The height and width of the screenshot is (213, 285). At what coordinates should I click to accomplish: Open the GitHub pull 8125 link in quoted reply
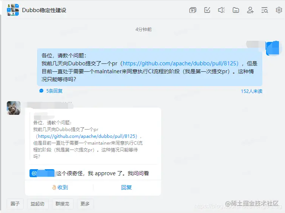(87, 136)
